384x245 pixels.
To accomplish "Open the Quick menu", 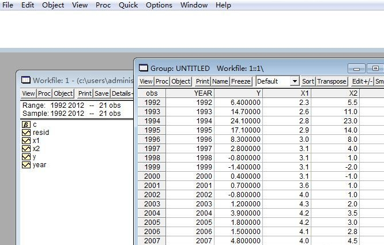I will (x=128, y=5).
